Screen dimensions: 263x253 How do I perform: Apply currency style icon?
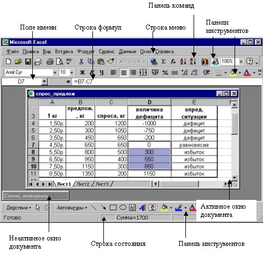pyautogui.click(x=155, y=72)
